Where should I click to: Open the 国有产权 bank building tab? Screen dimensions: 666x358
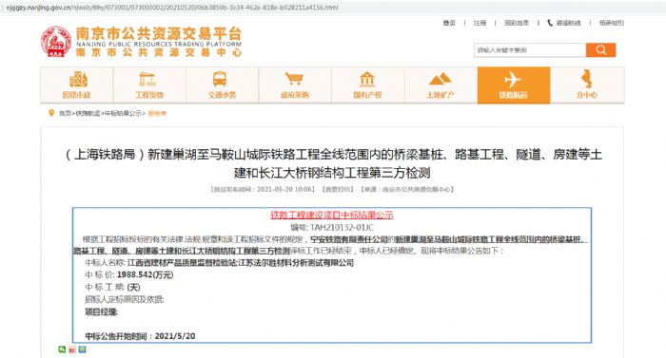(x=368, y=85)
